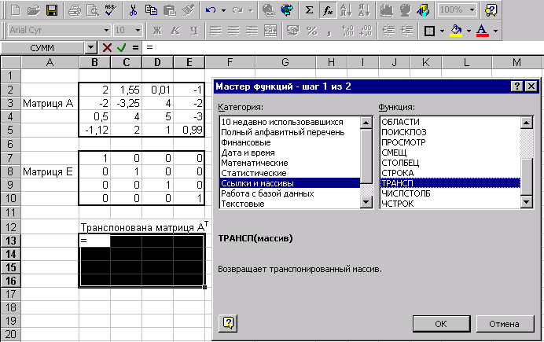The width and height of the screenshot is (544, 342).
Task: Apply Currency style format
Action: [292, 31]
